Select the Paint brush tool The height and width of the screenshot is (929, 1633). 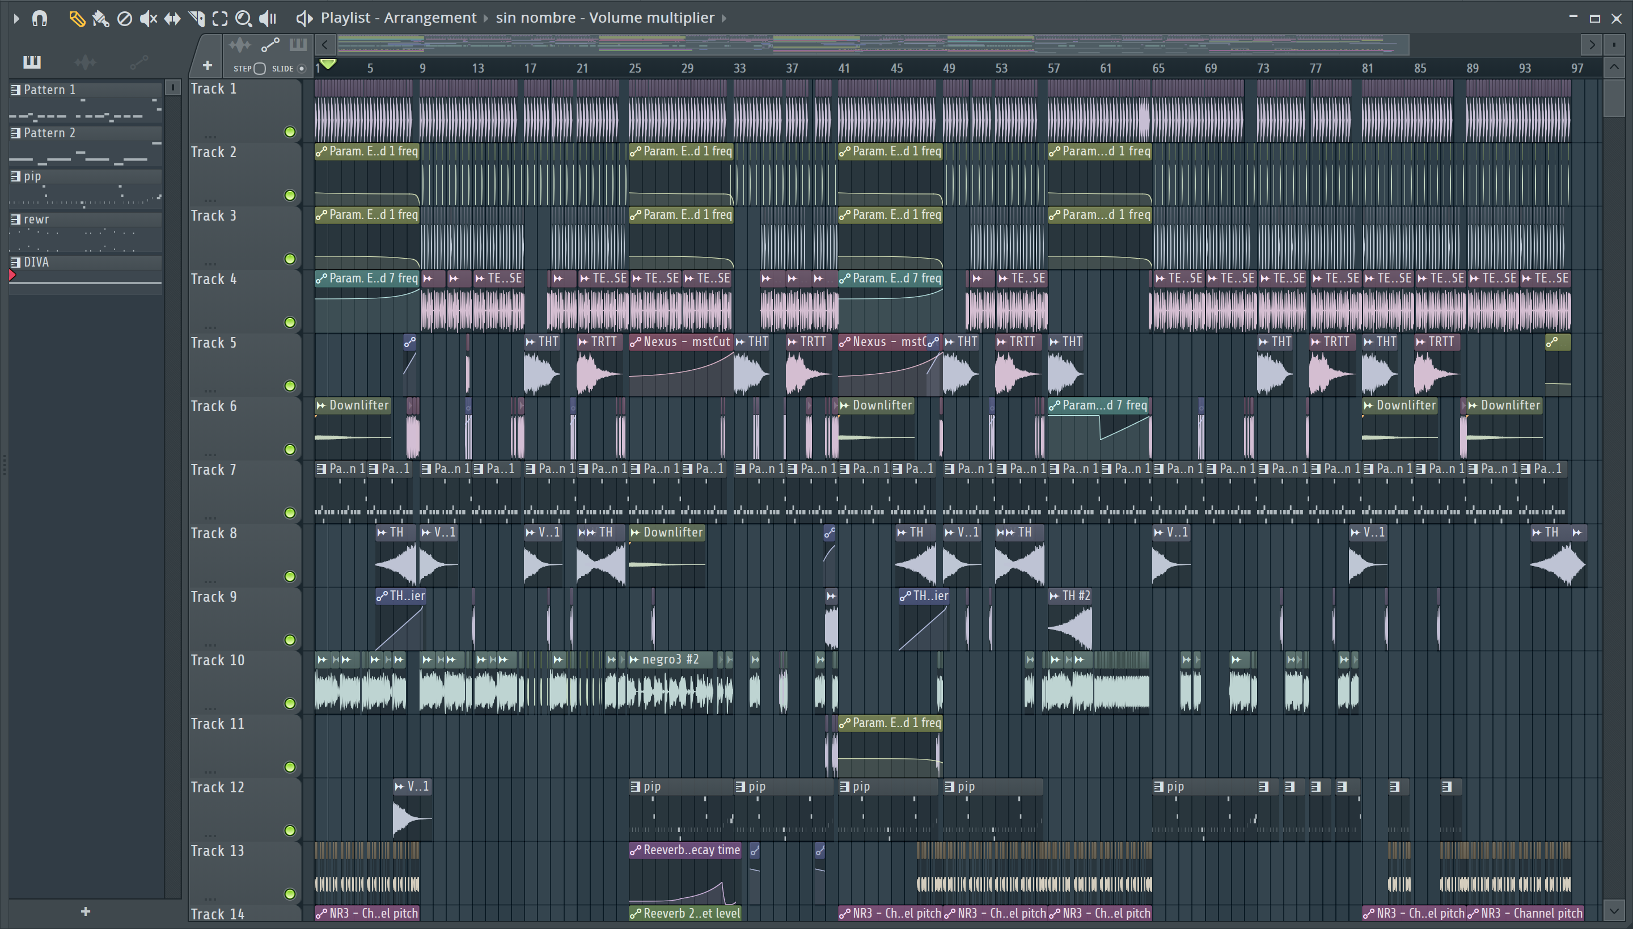click(x=100, y=19)
